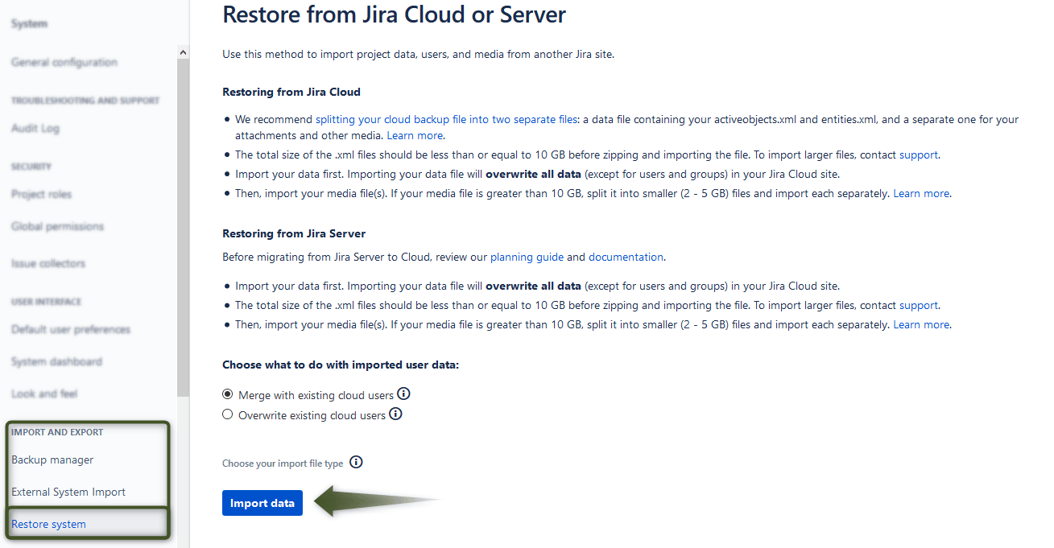This screenshot has height=548, width=1054.
Task: Click the IMPORT AND EXPORT section label
Action: point(57,432)
